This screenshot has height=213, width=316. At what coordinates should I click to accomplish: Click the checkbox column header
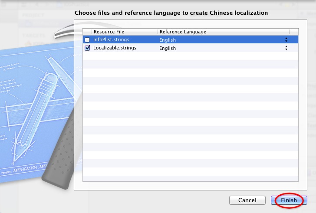pos(87,32)
